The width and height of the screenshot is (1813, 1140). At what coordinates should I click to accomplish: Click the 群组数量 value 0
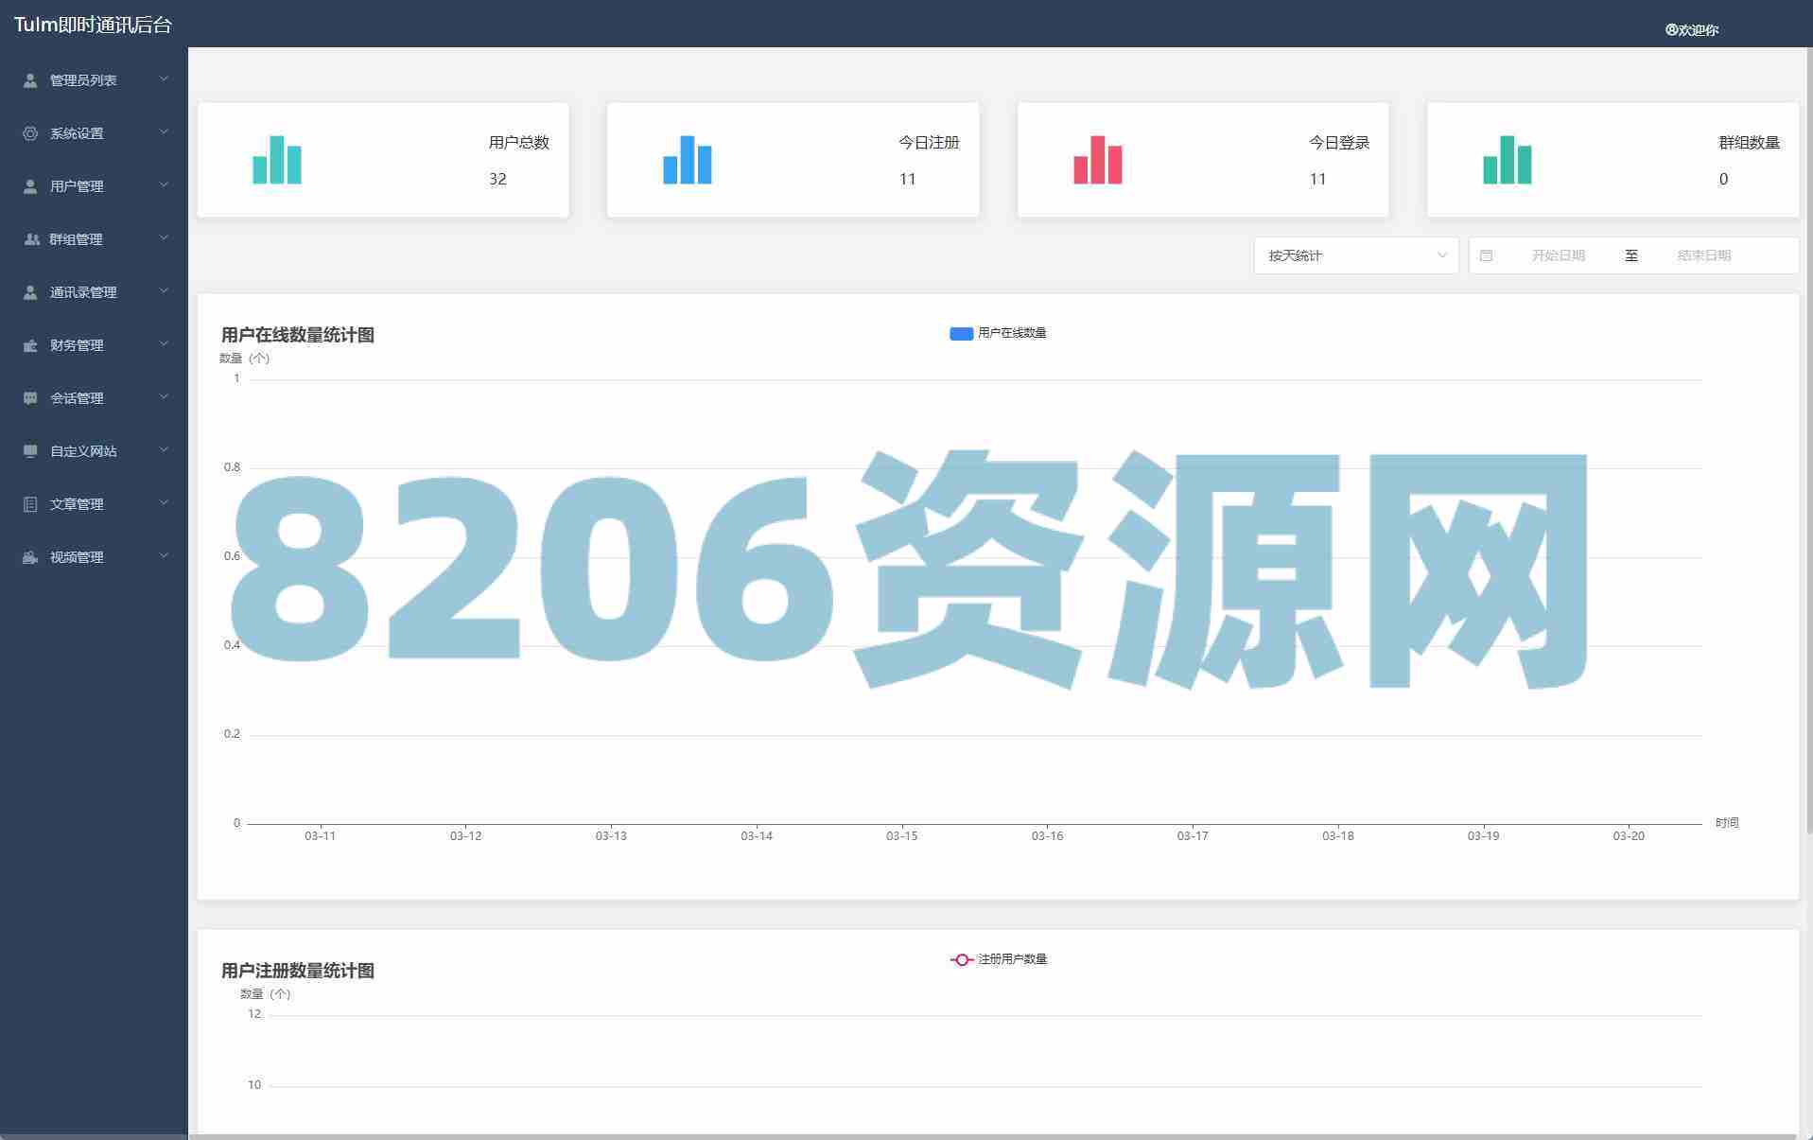pyautogui.click(x=1723, y=179)
